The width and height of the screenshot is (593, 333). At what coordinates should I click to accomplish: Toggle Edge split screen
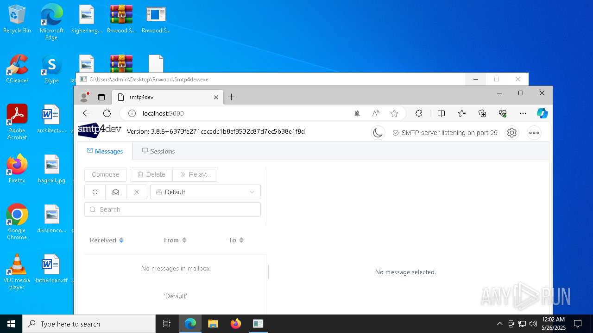click(x=441, y=113)
